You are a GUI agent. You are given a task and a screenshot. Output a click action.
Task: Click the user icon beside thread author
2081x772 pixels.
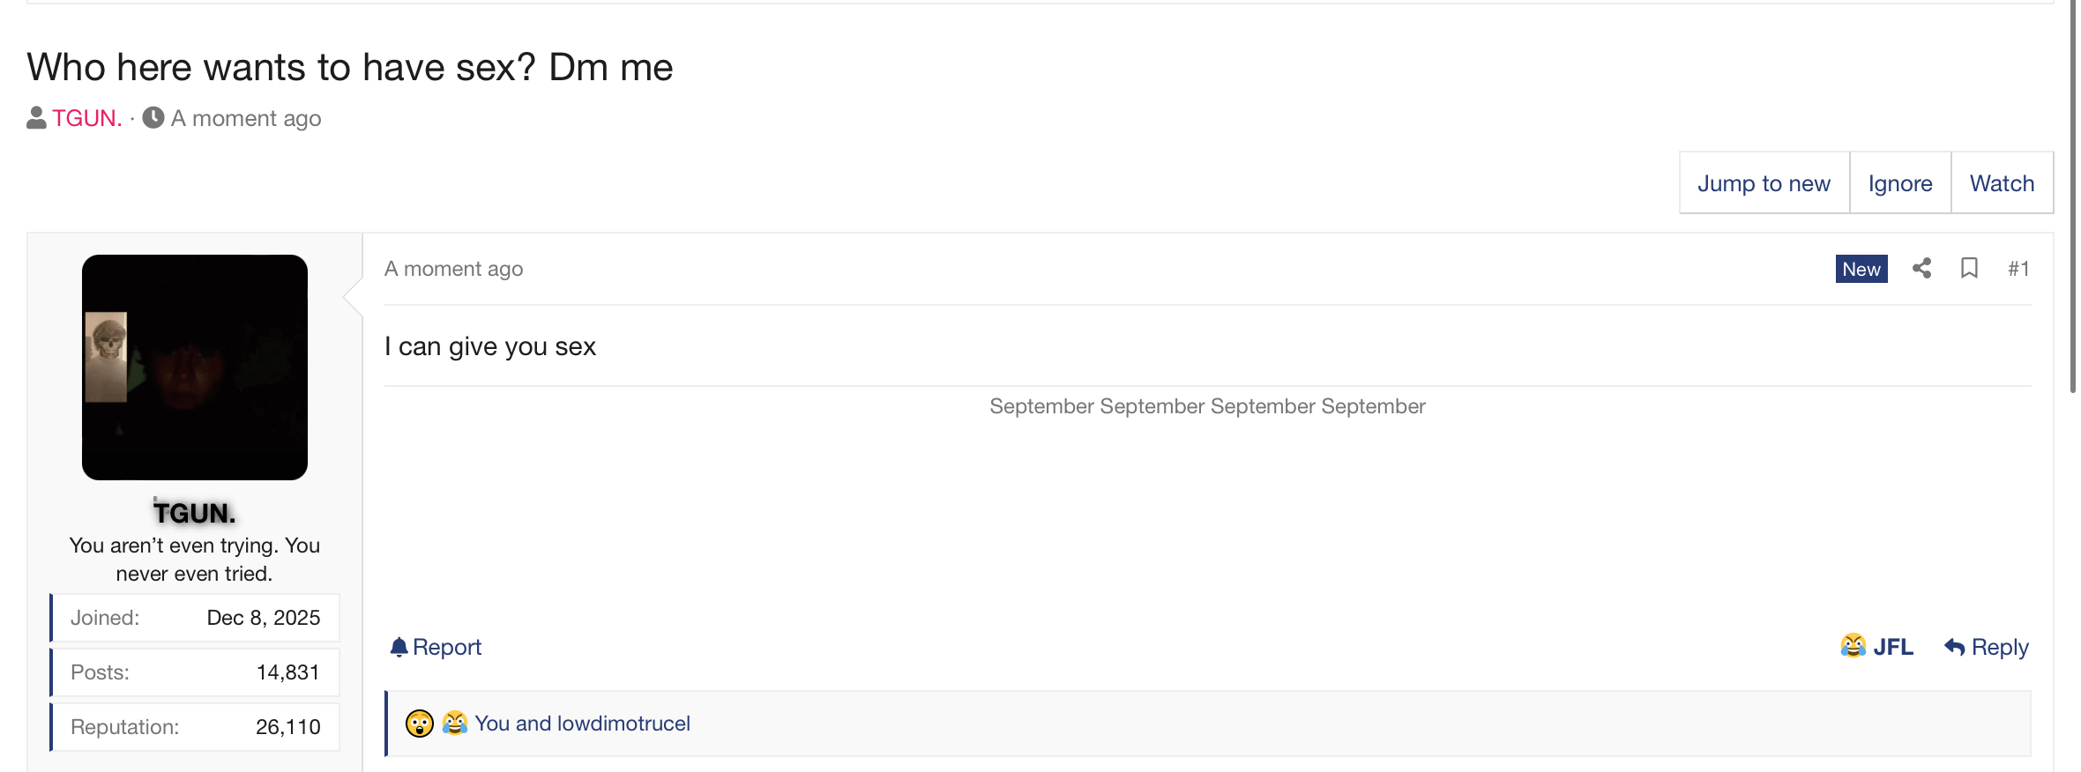pos(36,118)
